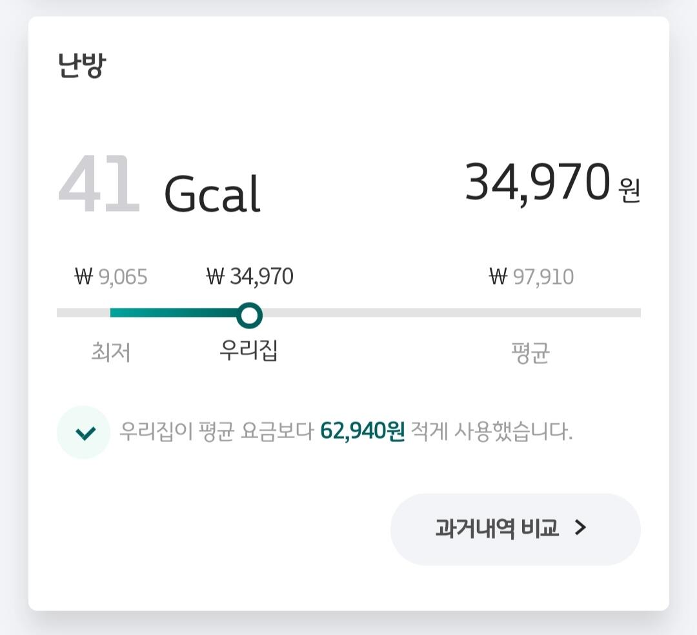Open the 과거내역 비교 button
The width and height of the screenshot is (697, 635).
[497, 529]
